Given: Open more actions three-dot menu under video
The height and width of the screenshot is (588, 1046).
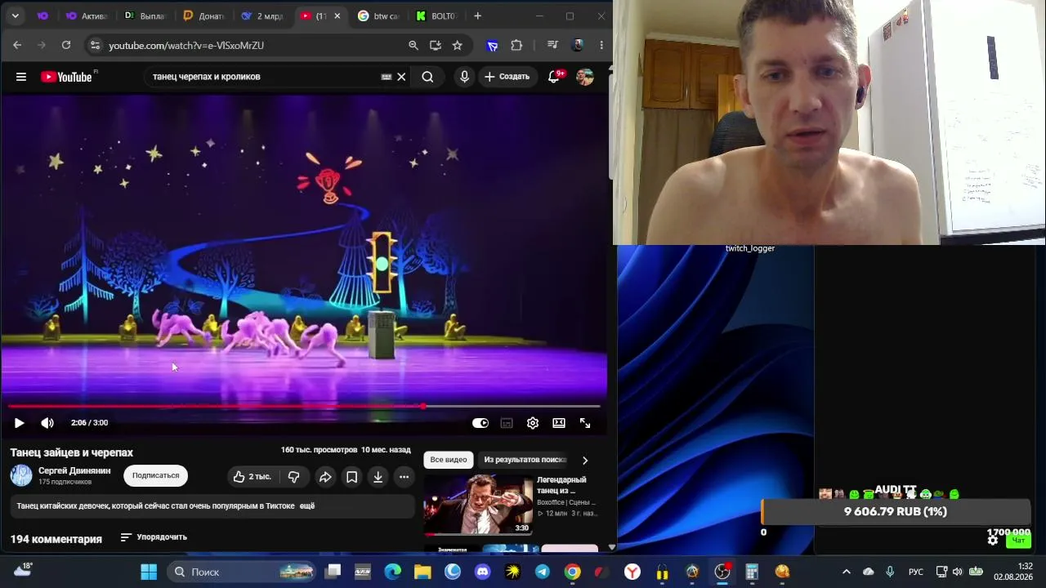Looking at the screenshot, I should 404,477.
